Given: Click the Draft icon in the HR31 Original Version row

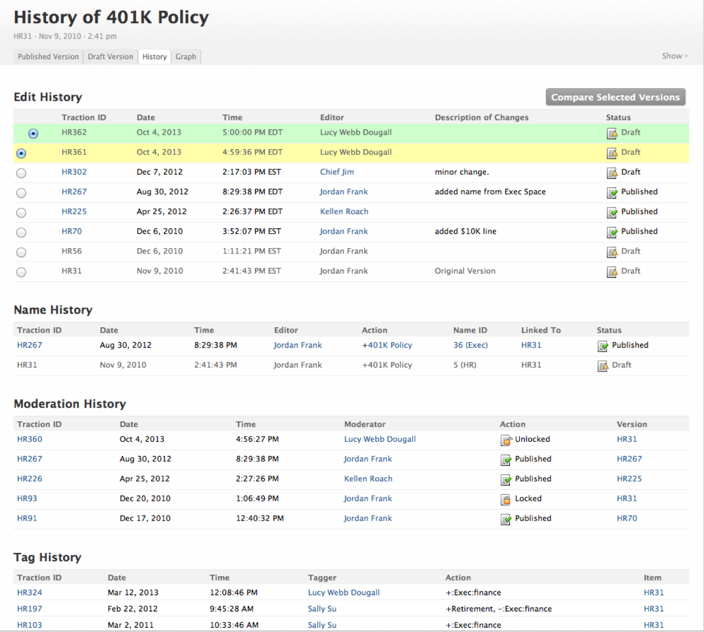Looking at the screenshot, I should (612, 272).
